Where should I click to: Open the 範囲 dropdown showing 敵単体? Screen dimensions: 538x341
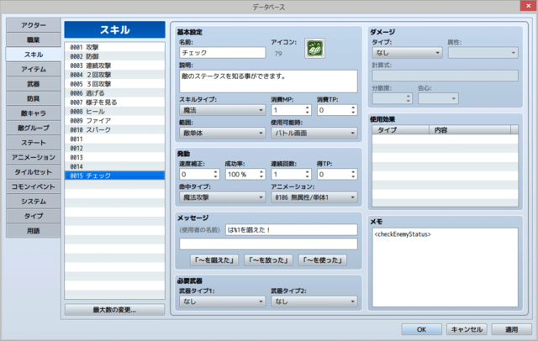coord(222,133)
